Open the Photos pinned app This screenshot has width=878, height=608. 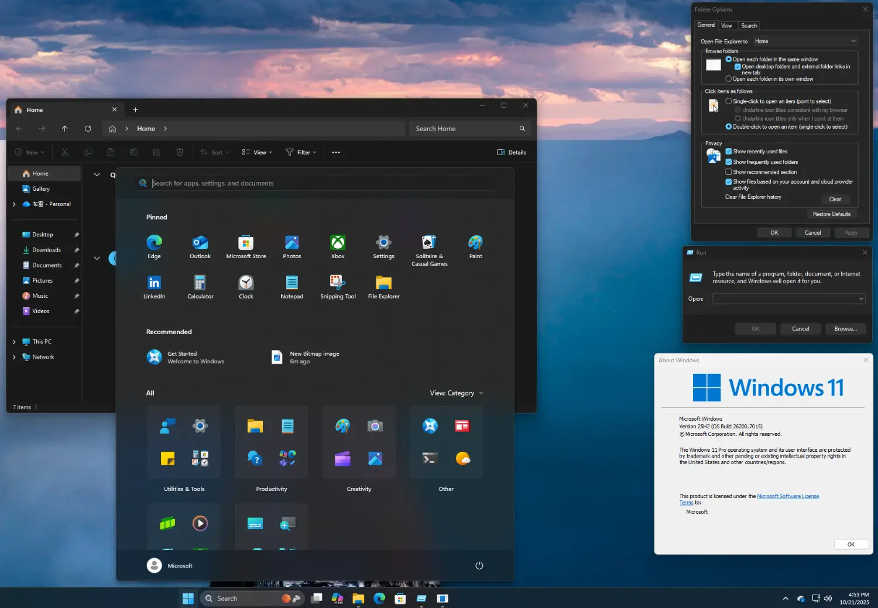click(292, 246)
